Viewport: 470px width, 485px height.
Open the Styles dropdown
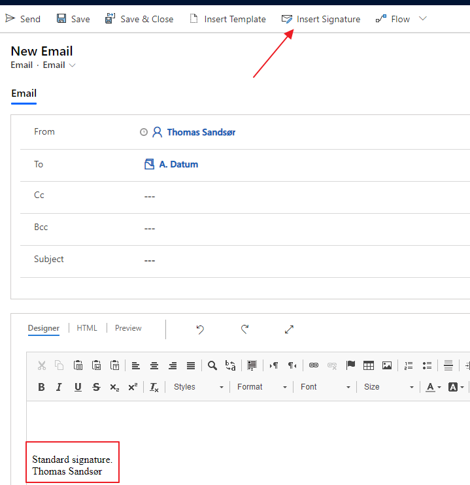point(198,387)
